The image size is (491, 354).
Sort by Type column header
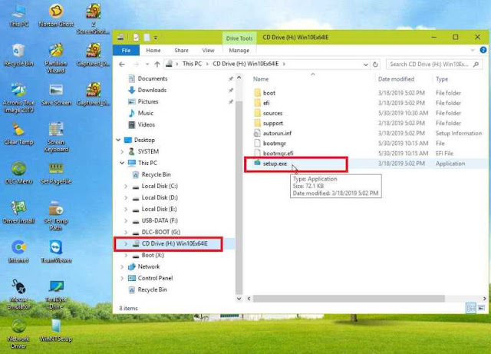[x=442, y=79]
